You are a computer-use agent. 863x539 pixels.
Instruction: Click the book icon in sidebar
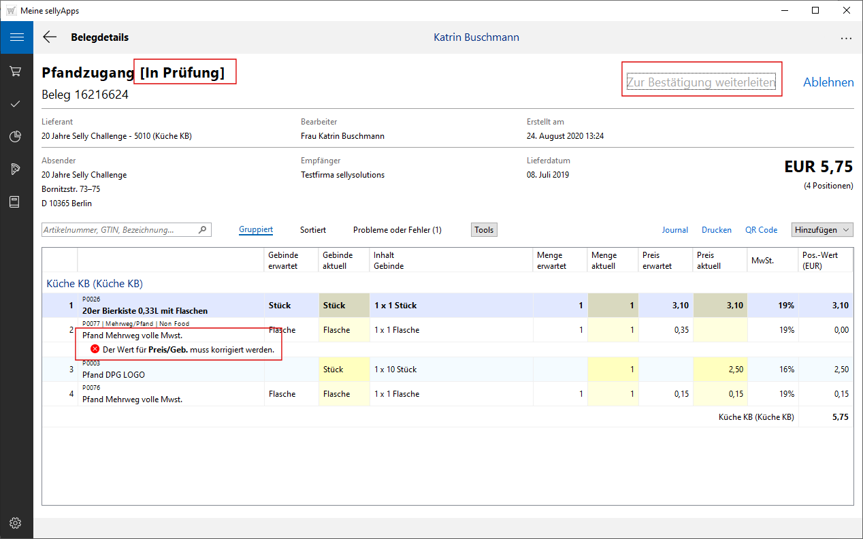(x=16, y=202)
